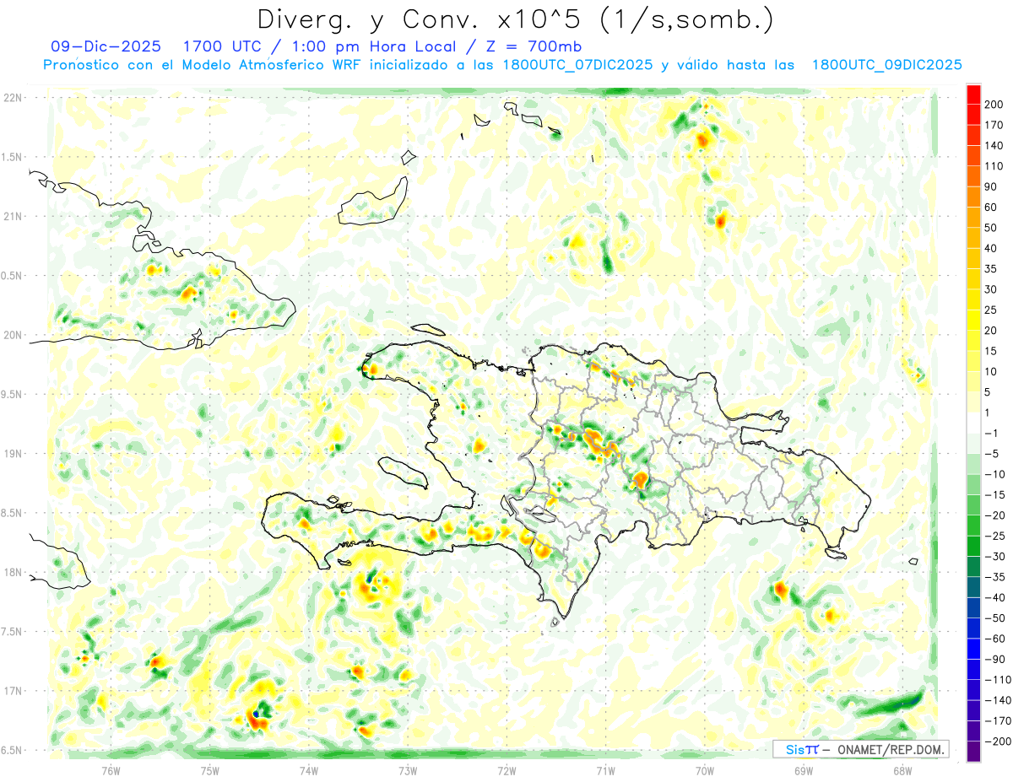Pick the purple swatch below the -200 label
Screen dimensions: 1013x782
point(973,752)
